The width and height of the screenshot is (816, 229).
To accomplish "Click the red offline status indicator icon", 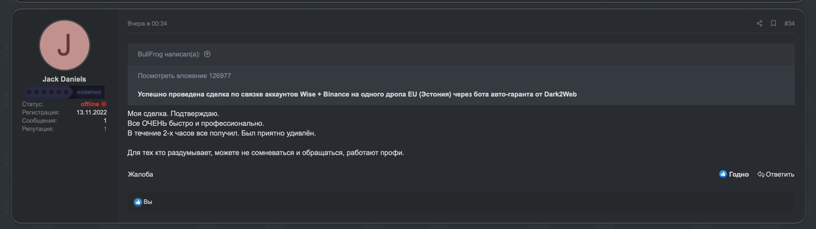I will tap(104, 104).
